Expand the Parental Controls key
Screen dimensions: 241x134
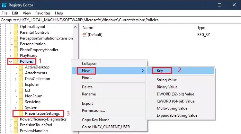click(x=10, y=33)
